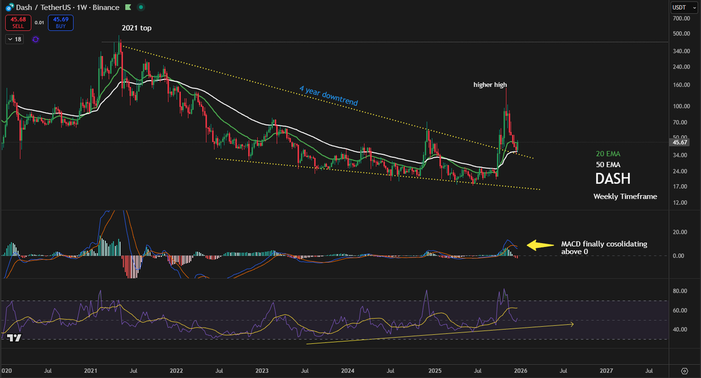Click 2024 on the time axis
This screenshot has height=378, width=701.
[348, 370]
